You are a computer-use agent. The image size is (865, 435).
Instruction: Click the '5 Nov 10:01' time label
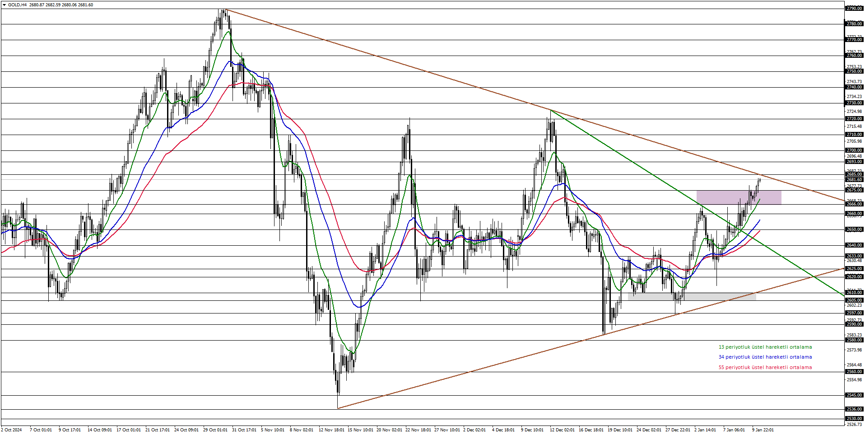[x=273, y=430]
